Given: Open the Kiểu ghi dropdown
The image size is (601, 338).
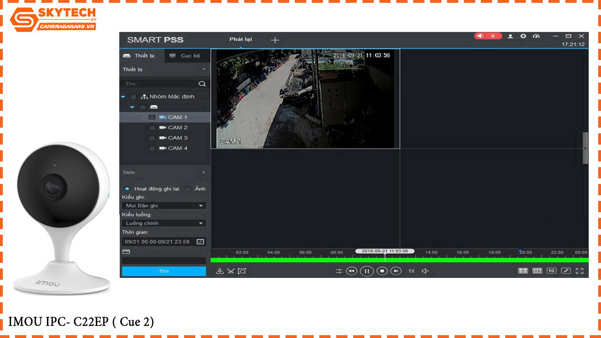Looking at the screenshot, I should (x=163, y=205).
